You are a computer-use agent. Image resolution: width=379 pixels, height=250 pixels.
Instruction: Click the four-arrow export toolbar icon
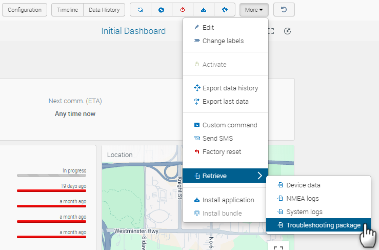225,10
